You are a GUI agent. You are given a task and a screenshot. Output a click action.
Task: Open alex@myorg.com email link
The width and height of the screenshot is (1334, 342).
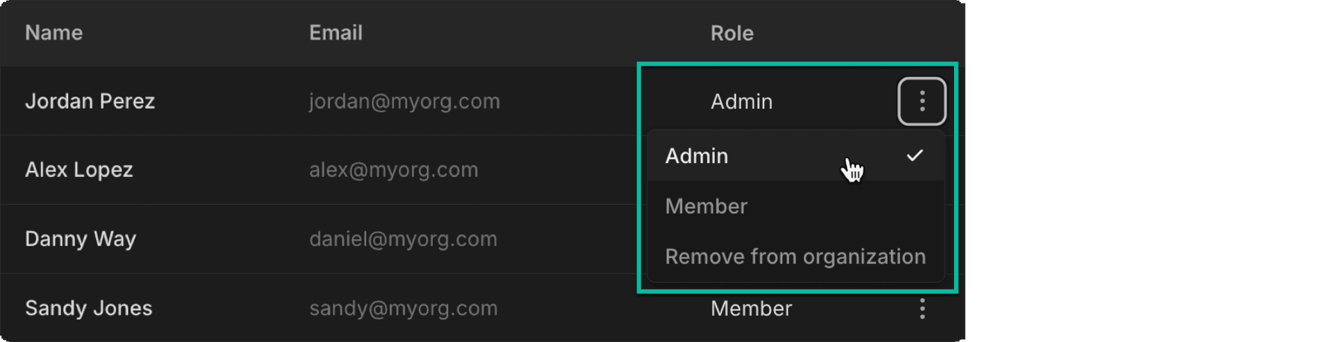(x=393, y=170)
